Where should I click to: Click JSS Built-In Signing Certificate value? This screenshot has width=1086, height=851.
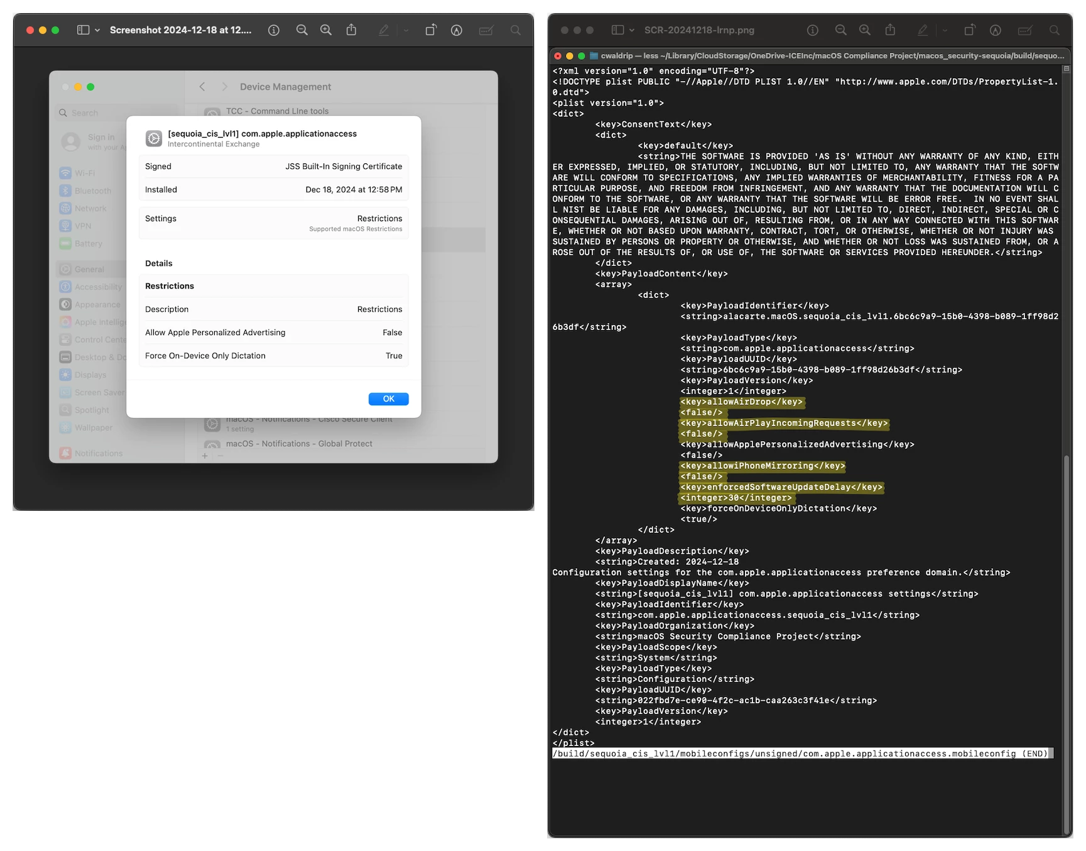click(344, 167)
